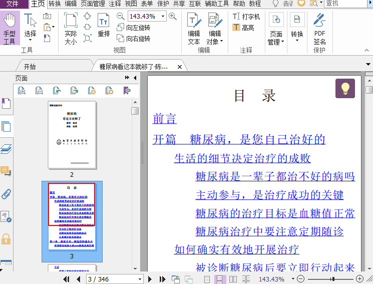Open link 糖尿病治疗中要注意定期随诊
The height and width of the screenshot is (284, 373).
269,231
